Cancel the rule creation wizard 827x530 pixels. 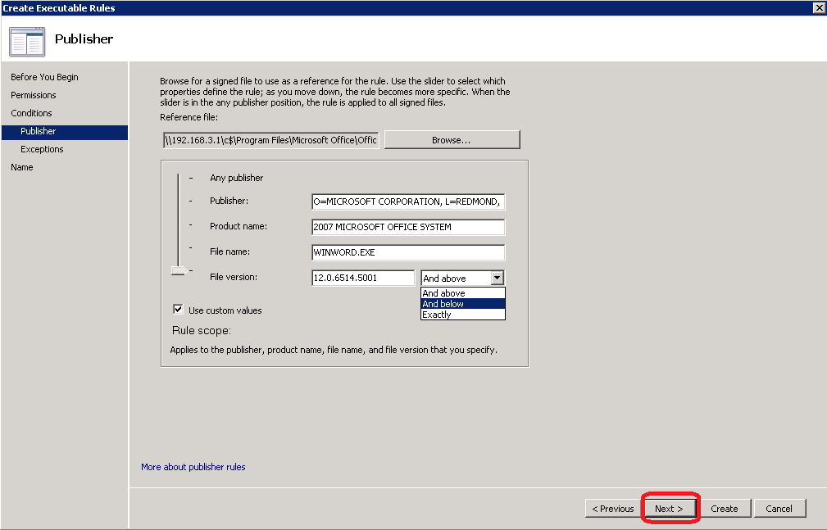tap(779, 509)
